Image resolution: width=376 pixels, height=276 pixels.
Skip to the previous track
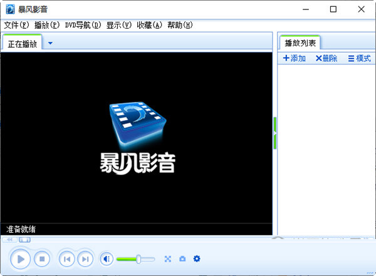tap(67, 258)
